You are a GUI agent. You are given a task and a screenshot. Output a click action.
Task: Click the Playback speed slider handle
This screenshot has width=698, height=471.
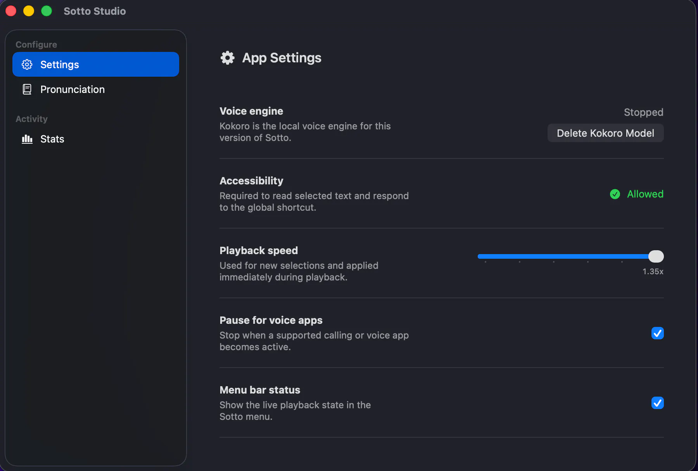pyautogui.click(x=656, y=256)
